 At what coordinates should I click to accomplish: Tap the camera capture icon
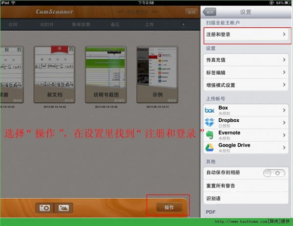[44, 208]
